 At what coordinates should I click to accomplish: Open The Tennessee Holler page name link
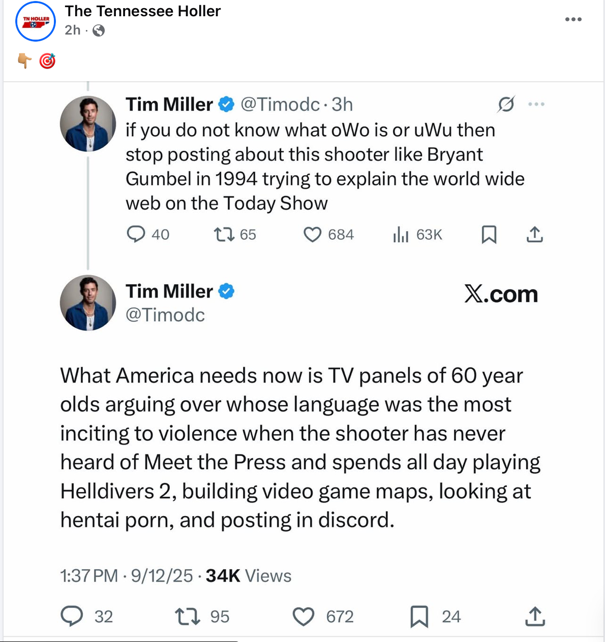point(143,11)
